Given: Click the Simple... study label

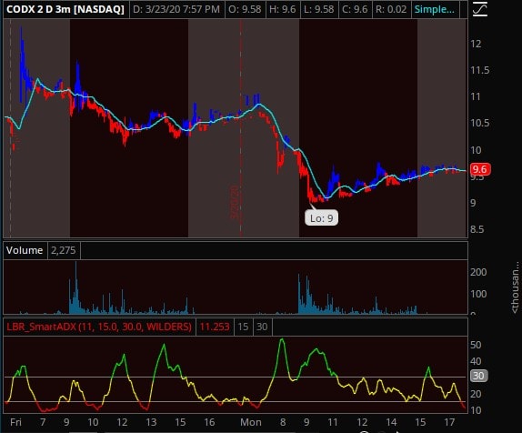Looking at the screenshot, I should pyautogui.click(x=434, y=9).
